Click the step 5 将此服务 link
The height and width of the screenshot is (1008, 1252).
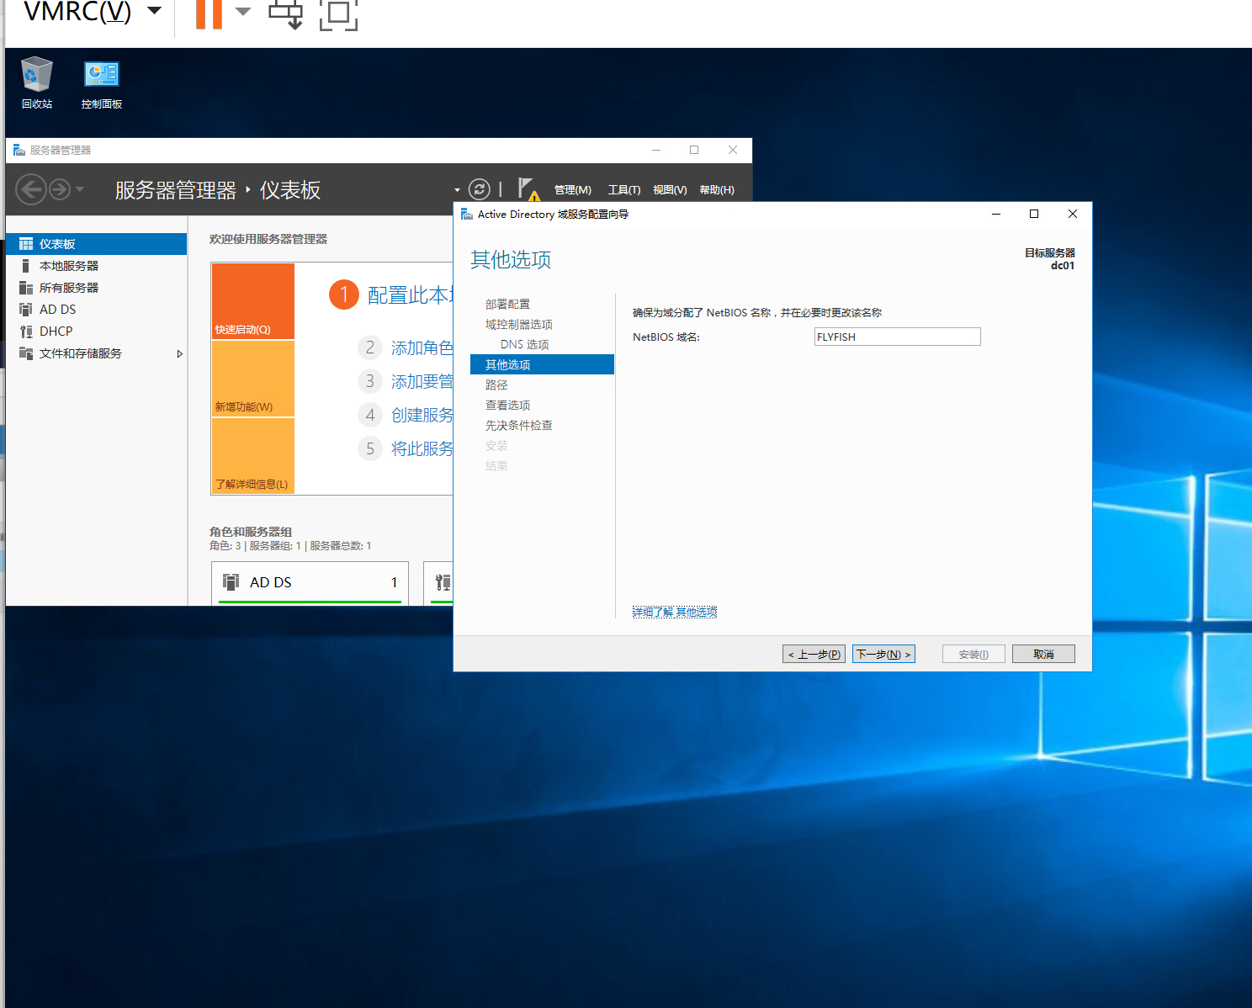[x=422, y=448]
